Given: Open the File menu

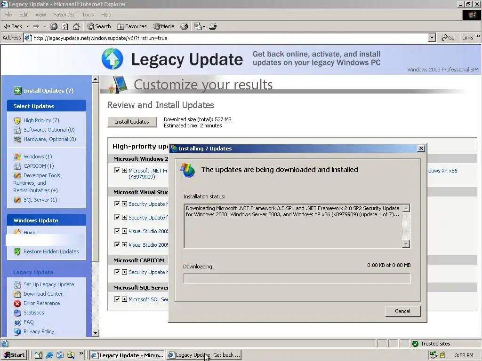Looking at the screenshot, I should point(8,15).
